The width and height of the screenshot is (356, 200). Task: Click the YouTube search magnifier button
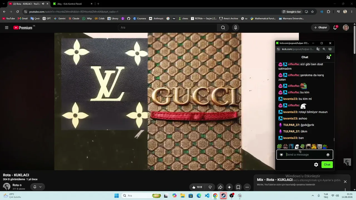pyautogui.click(x=223, y=27)
